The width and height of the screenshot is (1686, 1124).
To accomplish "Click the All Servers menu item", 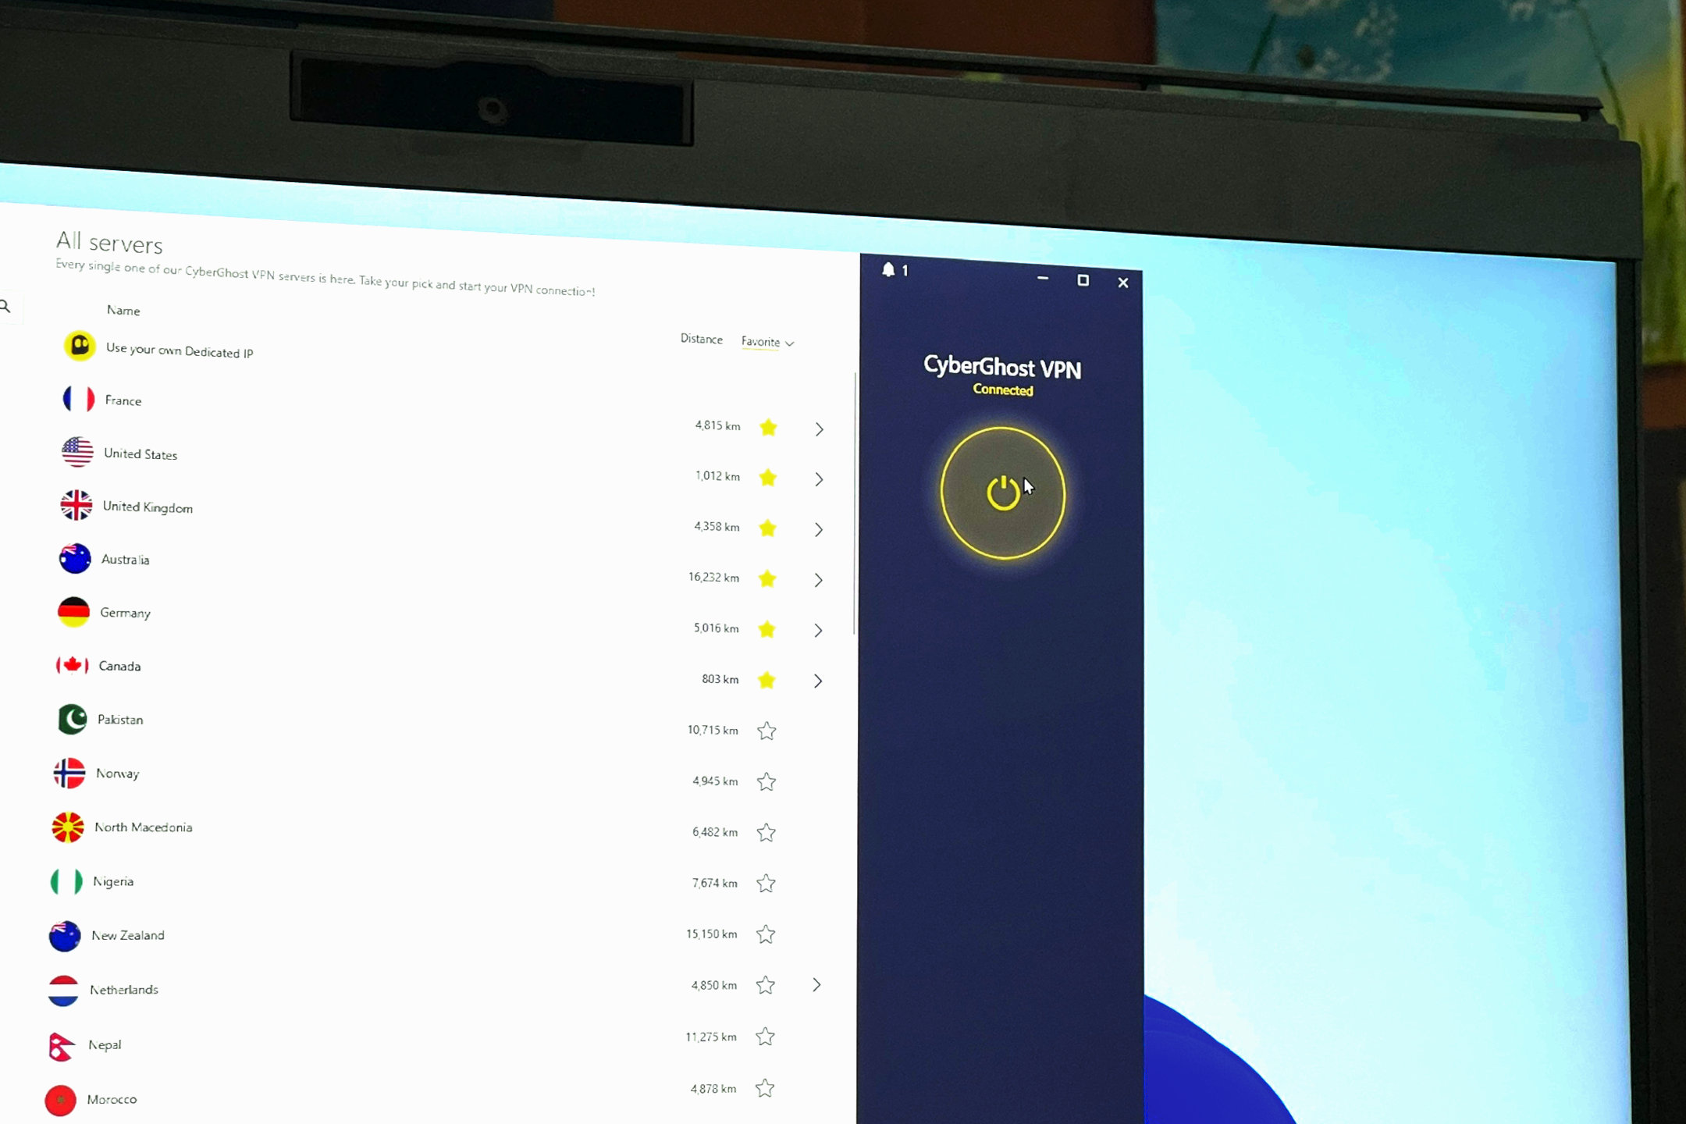I will [109, 241].
